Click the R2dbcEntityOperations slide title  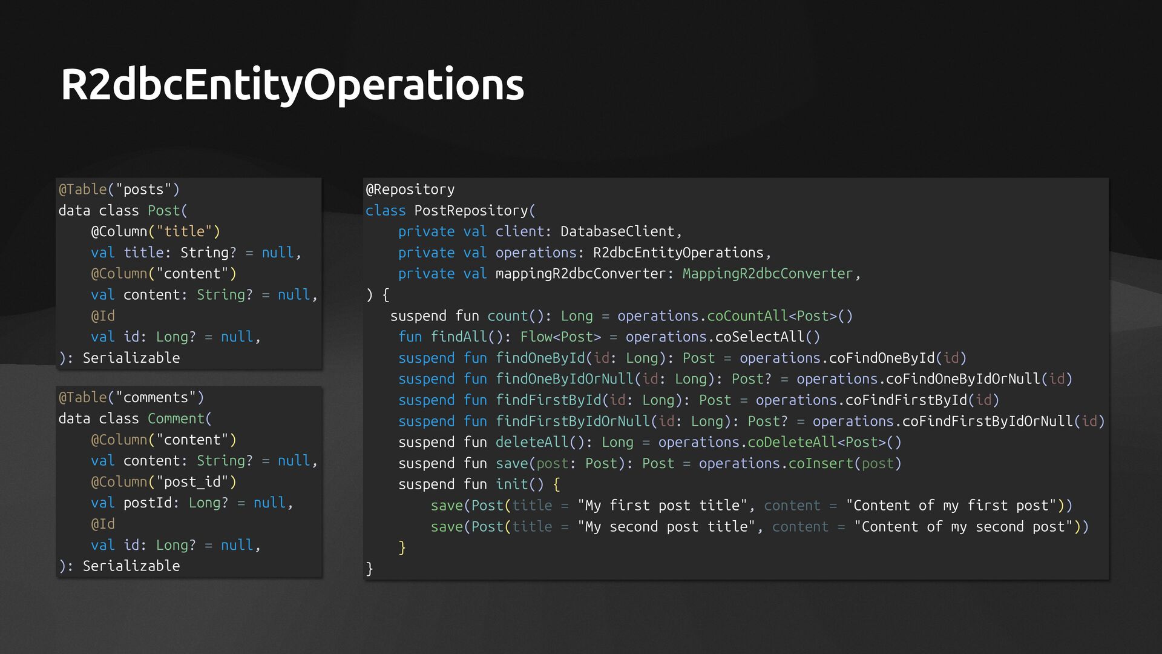pos(292,85)
